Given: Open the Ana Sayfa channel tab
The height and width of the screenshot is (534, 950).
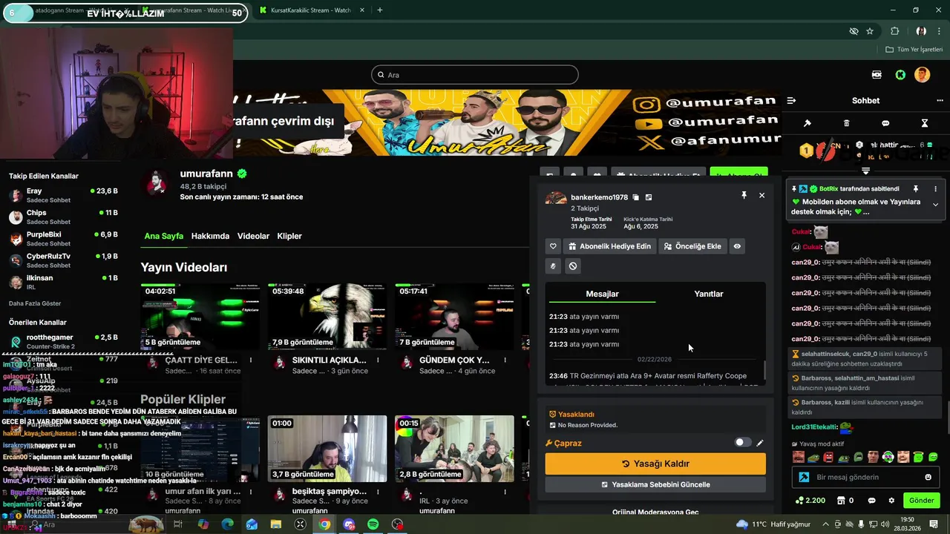Looking at the screenshot, I should pyautogui.click(x=163, y=236).
